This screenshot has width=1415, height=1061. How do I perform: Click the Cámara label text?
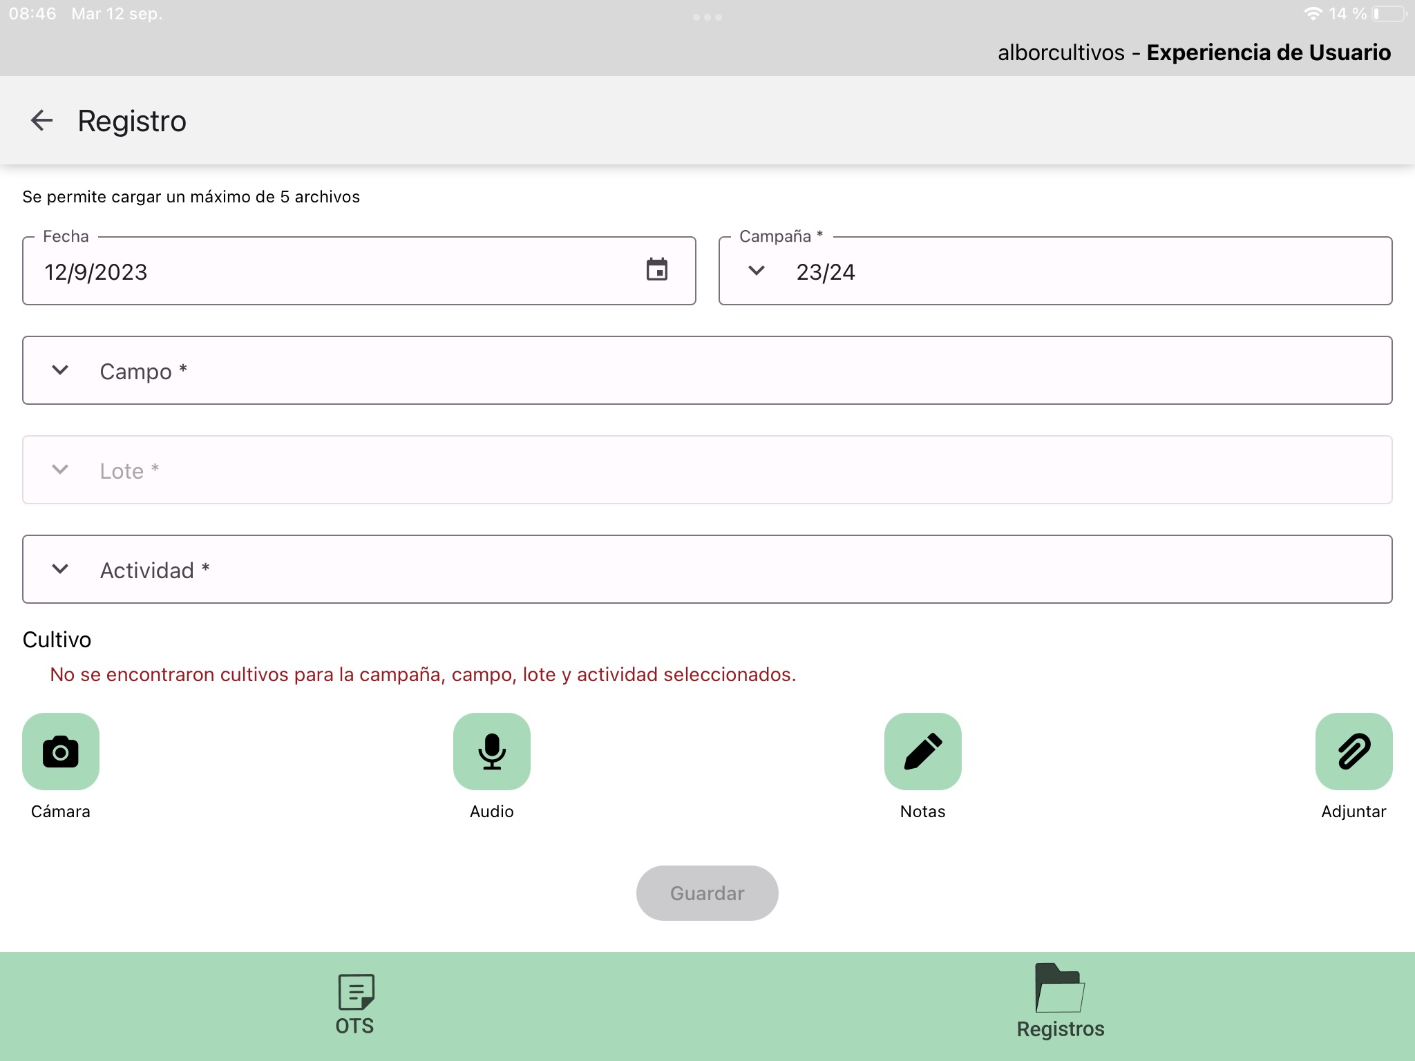pyautogui.click(x=61, y=812)
